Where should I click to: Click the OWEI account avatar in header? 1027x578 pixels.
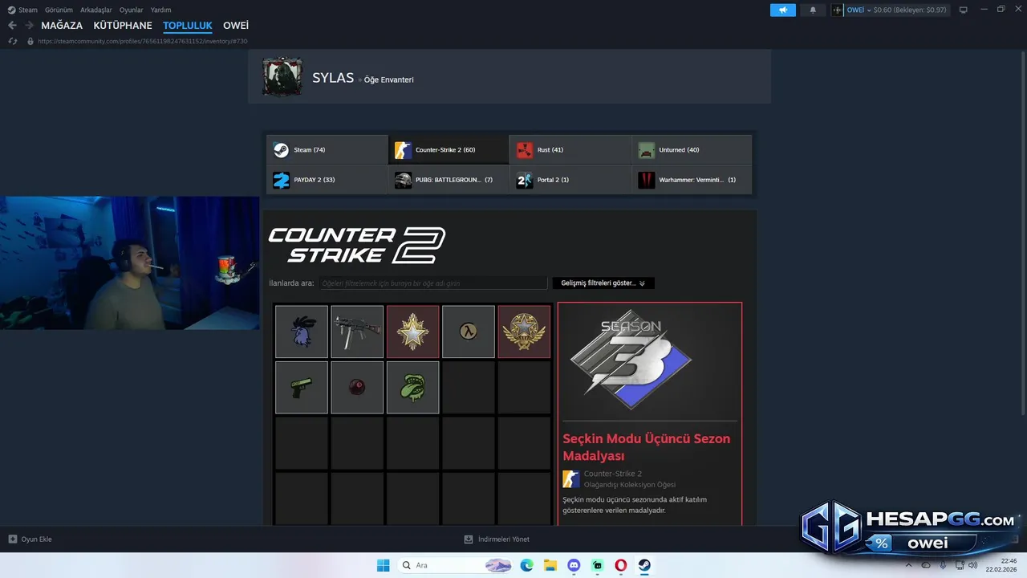pos(838,10)
